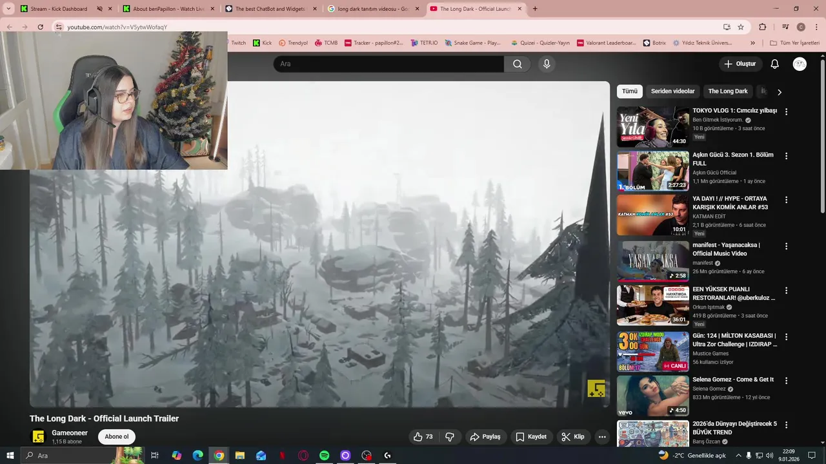826x464 pixels.
Task: Open Gün: 124 MİLTON KASABASI live thumbnail
Action: tap(652, 352)
